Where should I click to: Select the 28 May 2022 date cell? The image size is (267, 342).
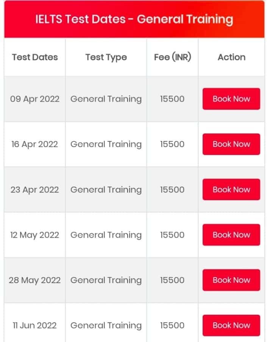coord(34,280)
